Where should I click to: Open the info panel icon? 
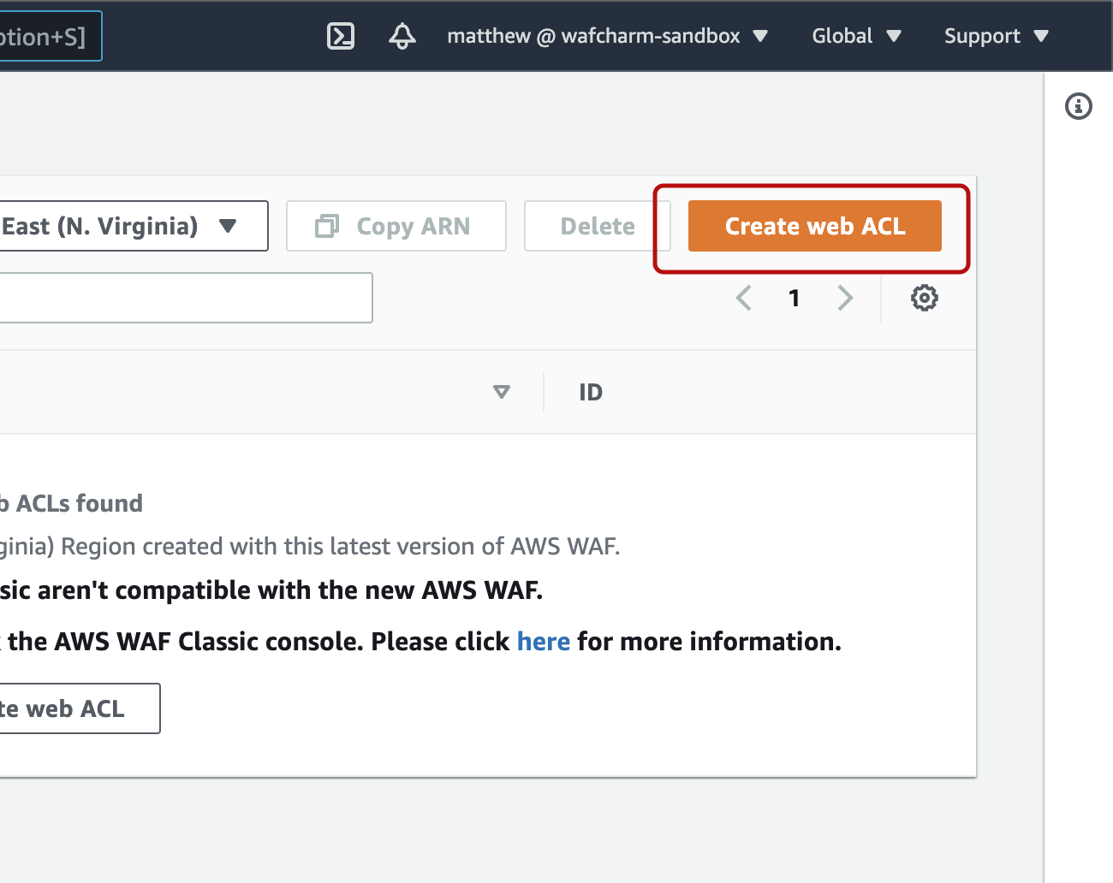point(1079,106)
